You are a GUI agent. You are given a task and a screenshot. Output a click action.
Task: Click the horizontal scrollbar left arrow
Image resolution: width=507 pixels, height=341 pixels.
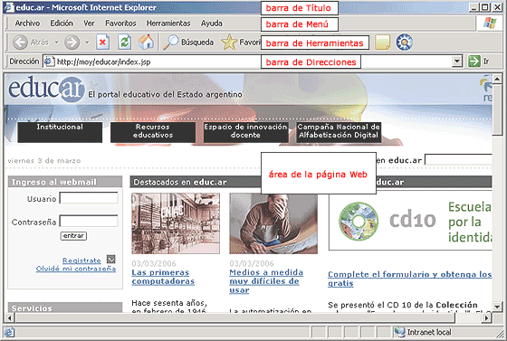[x=9, y=317]
